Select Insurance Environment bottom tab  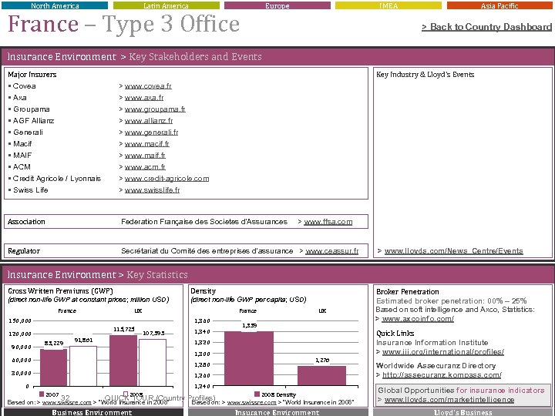(277, 412)
